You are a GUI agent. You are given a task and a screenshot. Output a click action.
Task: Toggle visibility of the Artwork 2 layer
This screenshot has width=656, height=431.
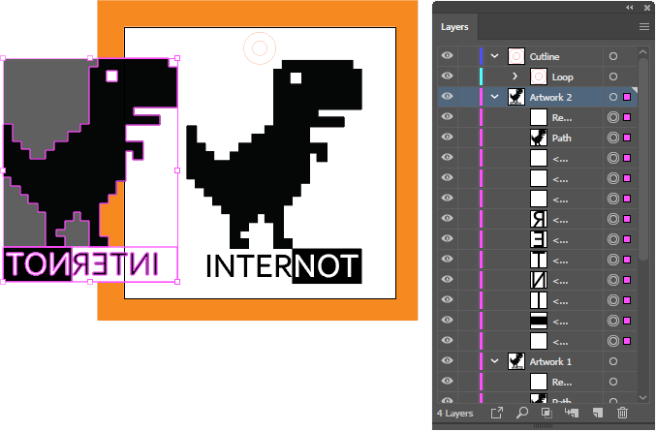pyautogui.click(x=447, y=97)
